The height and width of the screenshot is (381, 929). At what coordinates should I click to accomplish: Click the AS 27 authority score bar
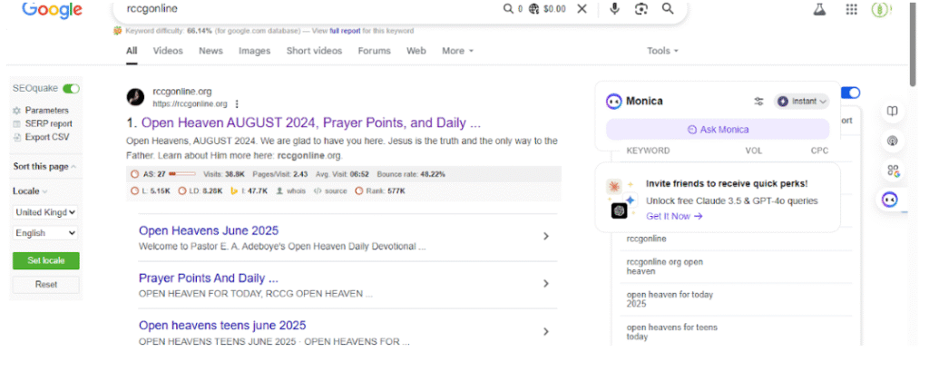point(181,174)
